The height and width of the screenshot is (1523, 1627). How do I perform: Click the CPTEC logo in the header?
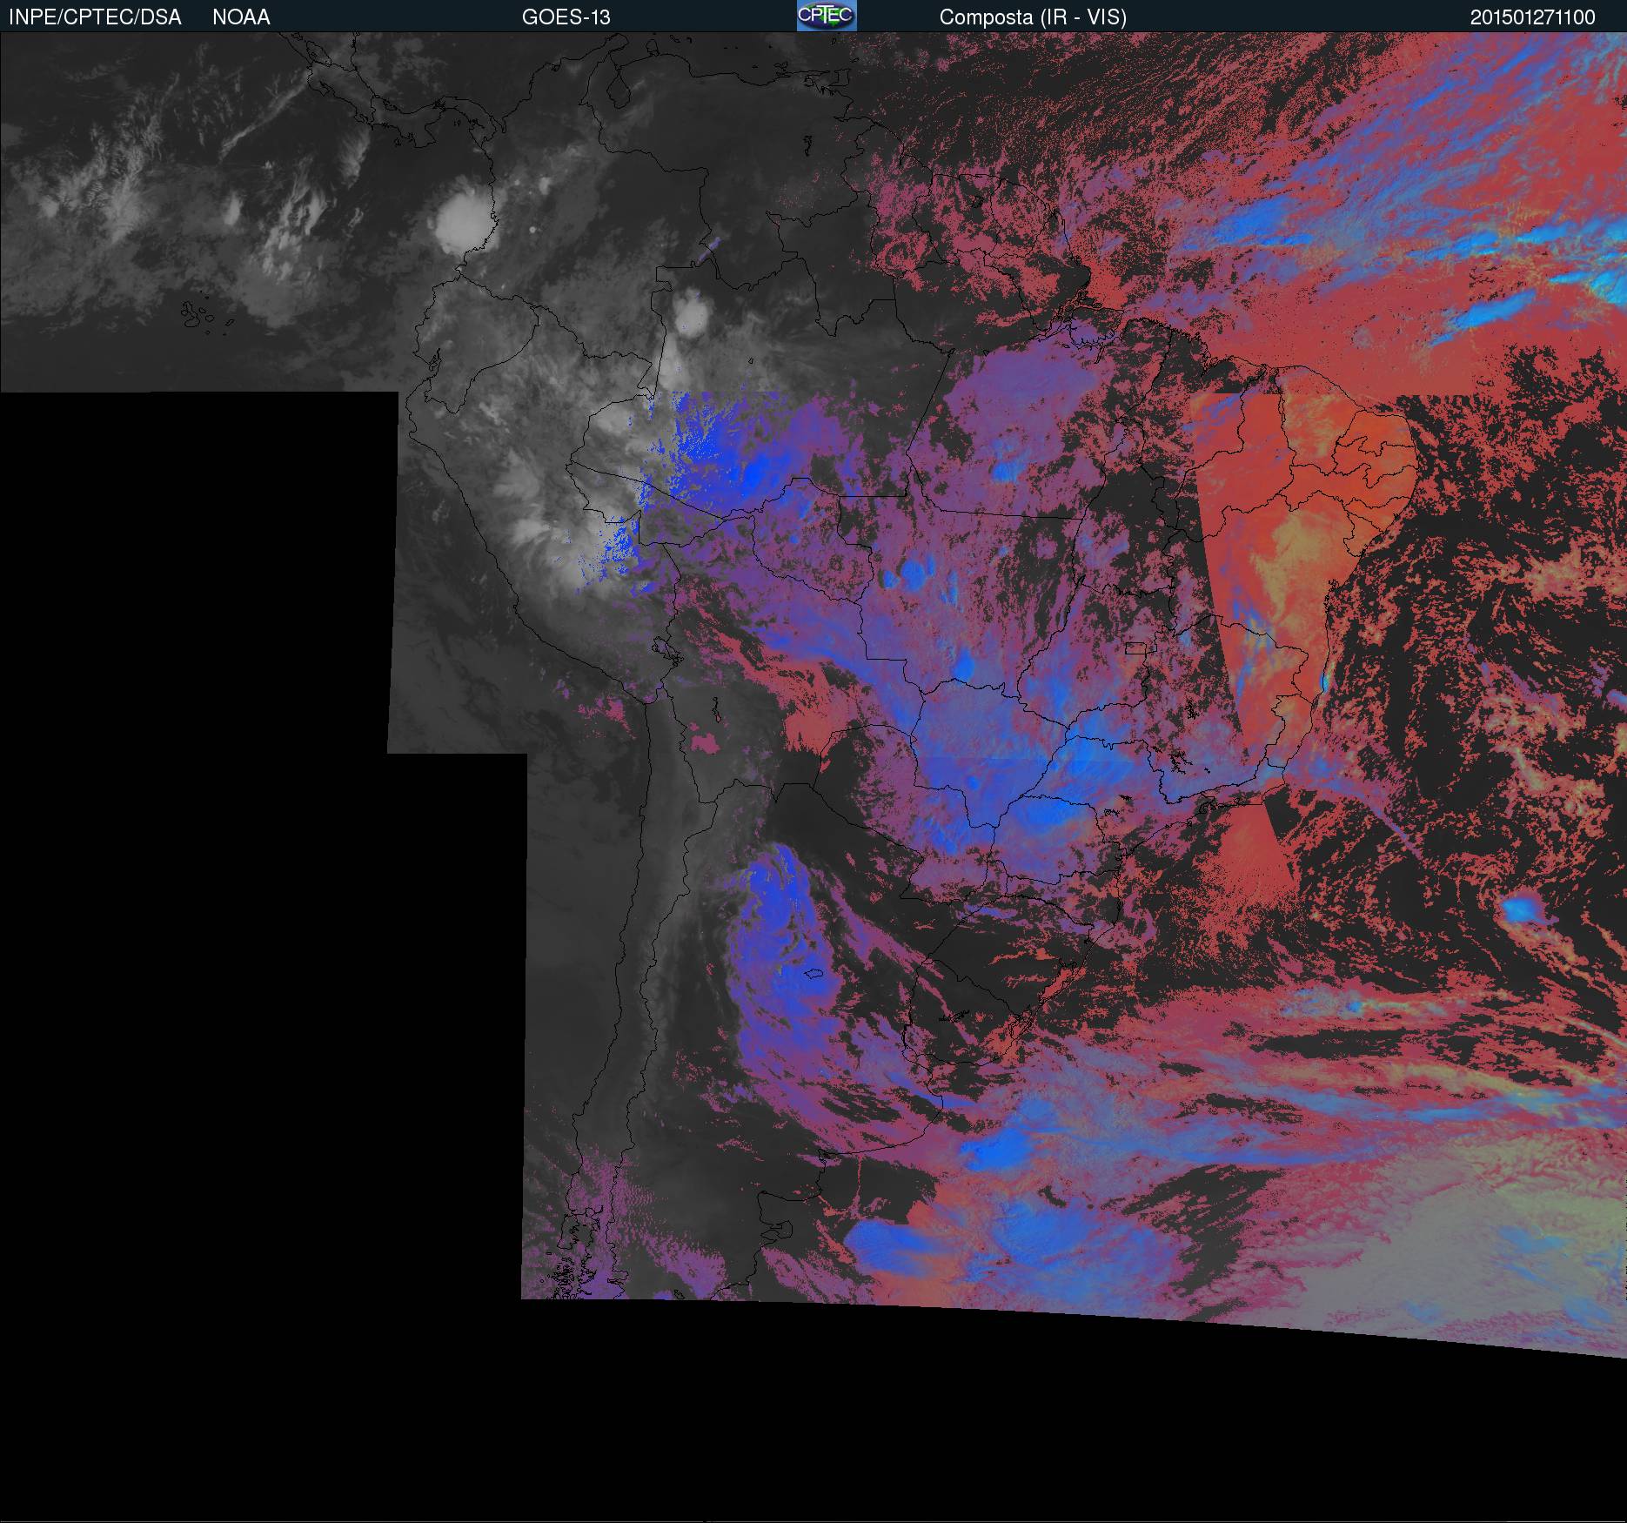(x=827, y=16)
